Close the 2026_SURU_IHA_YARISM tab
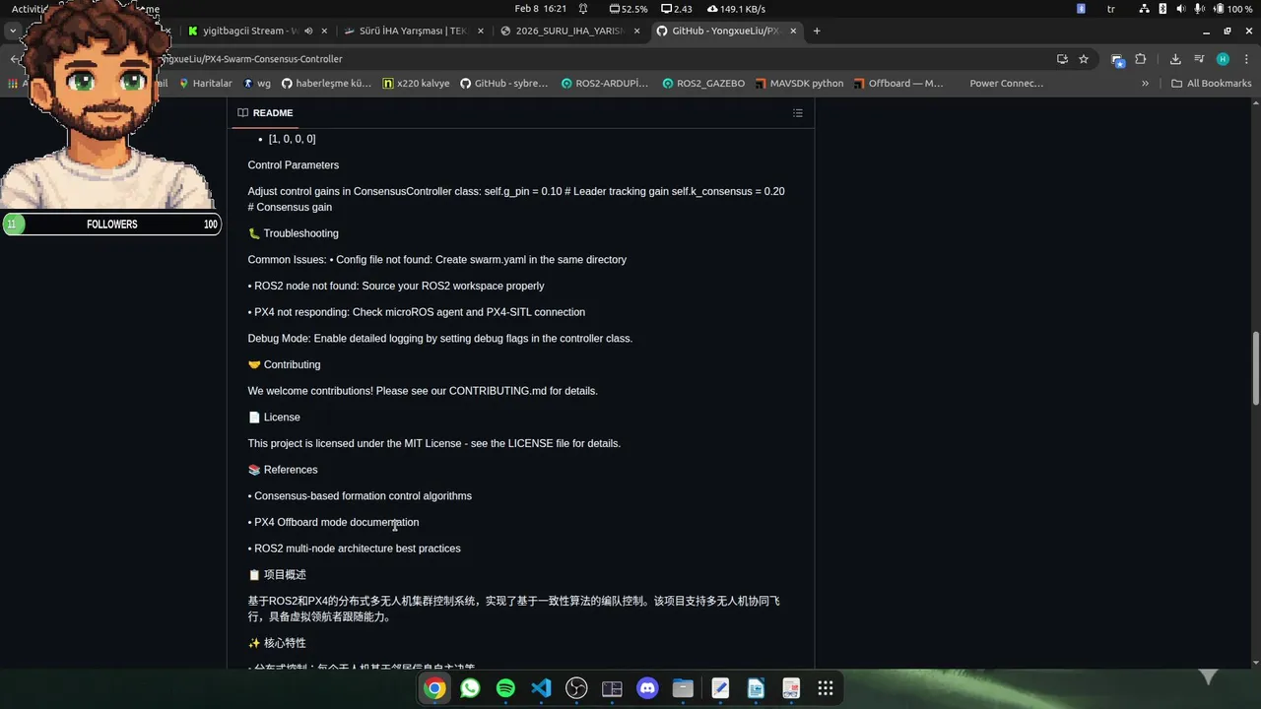 coord(636,31)
